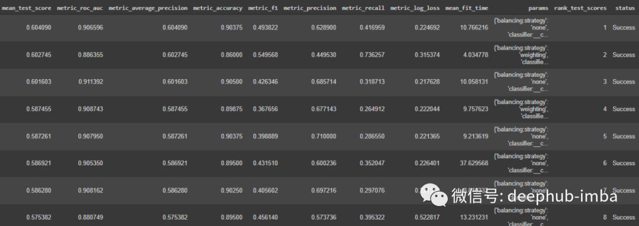Select f1 value 0.405602
Viewport: 639px width, 226px height.
[265, 190]
